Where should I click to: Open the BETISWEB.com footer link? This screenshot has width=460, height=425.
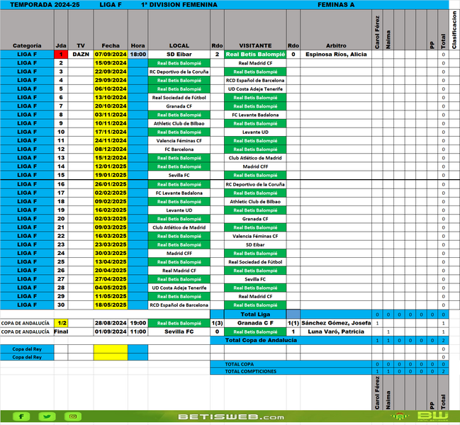point(231,416)
